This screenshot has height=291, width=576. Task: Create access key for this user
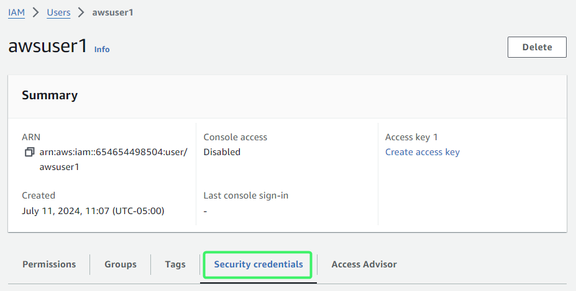tap(422, 152)
